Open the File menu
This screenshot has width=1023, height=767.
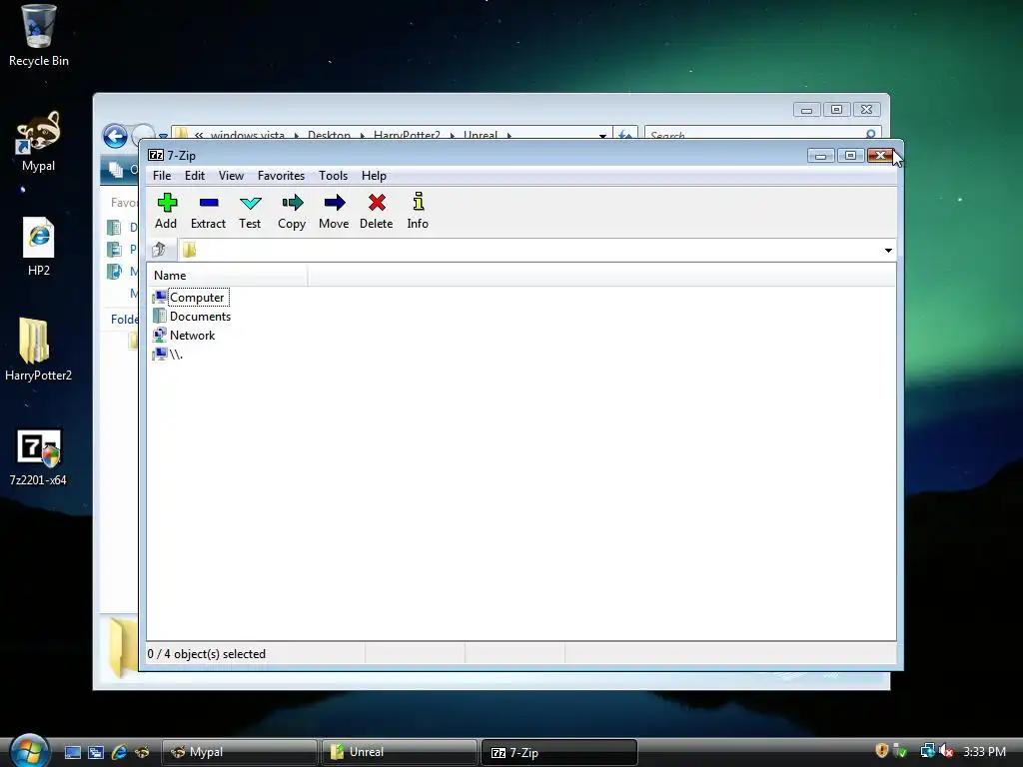coord(162,176)
